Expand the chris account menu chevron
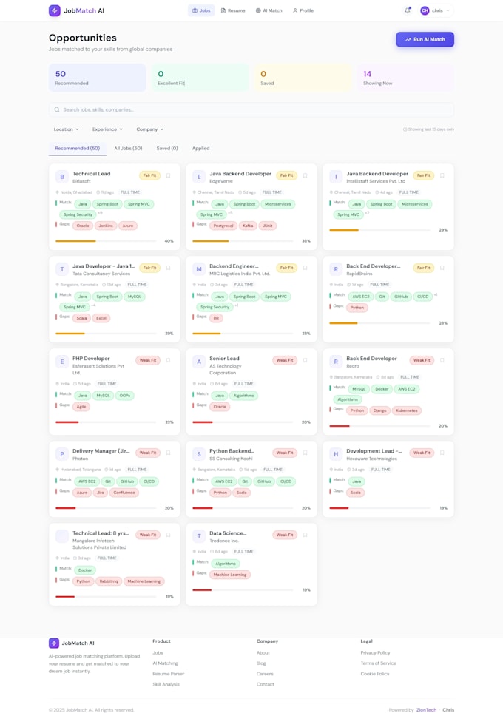The height and width of the screenshot is (713, 503). click(448, 10)
